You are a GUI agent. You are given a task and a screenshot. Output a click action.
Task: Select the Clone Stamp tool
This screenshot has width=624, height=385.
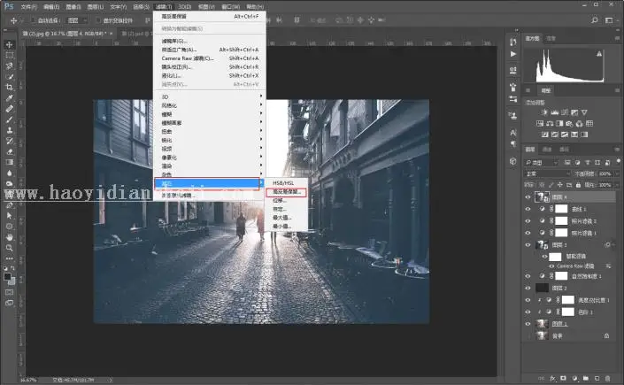click(9, 130)
